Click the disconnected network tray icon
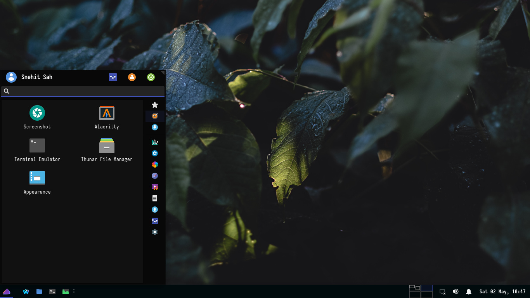The height and width of the screenshot is (298, 530). 442,291
